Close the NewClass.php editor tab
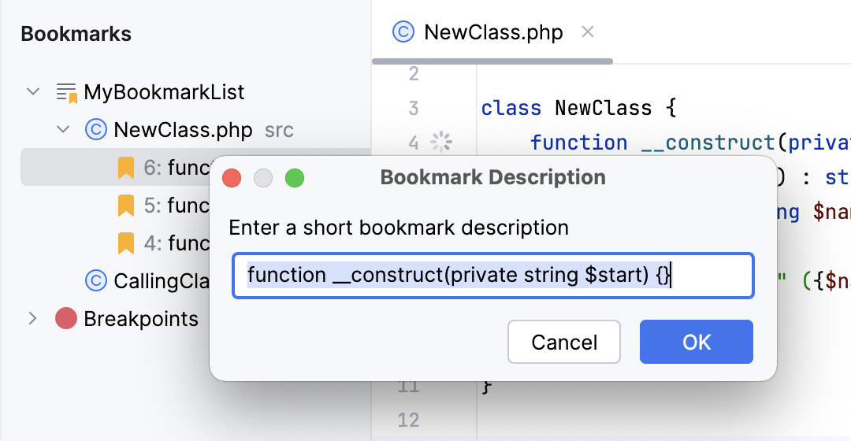Screen dimensions: 851x441 click(x=587, y=32)
